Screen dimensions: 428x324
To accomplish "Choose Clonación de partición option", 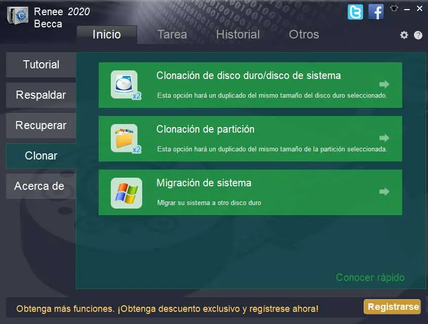I will point(250,139).
